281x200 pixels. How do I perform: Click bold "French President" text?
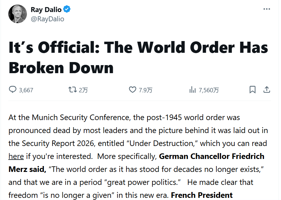(202, 195)
